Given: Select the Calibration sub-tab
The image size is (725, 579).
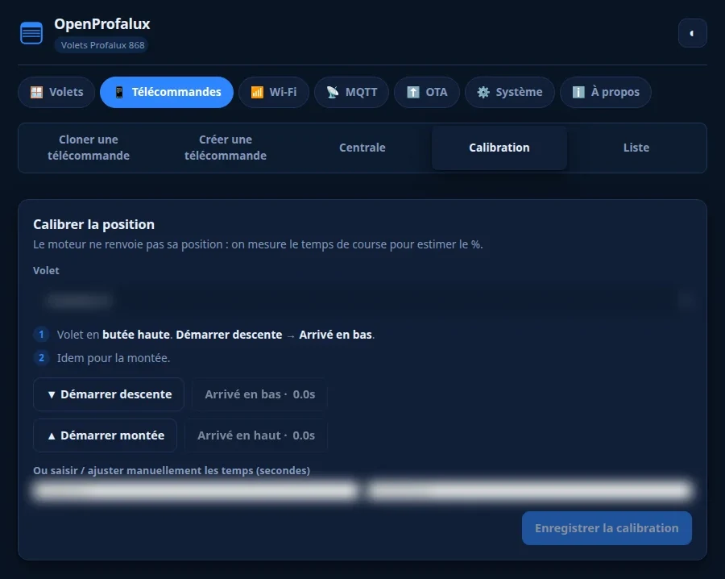Looking at the screenshot, I should click(499, 148).
